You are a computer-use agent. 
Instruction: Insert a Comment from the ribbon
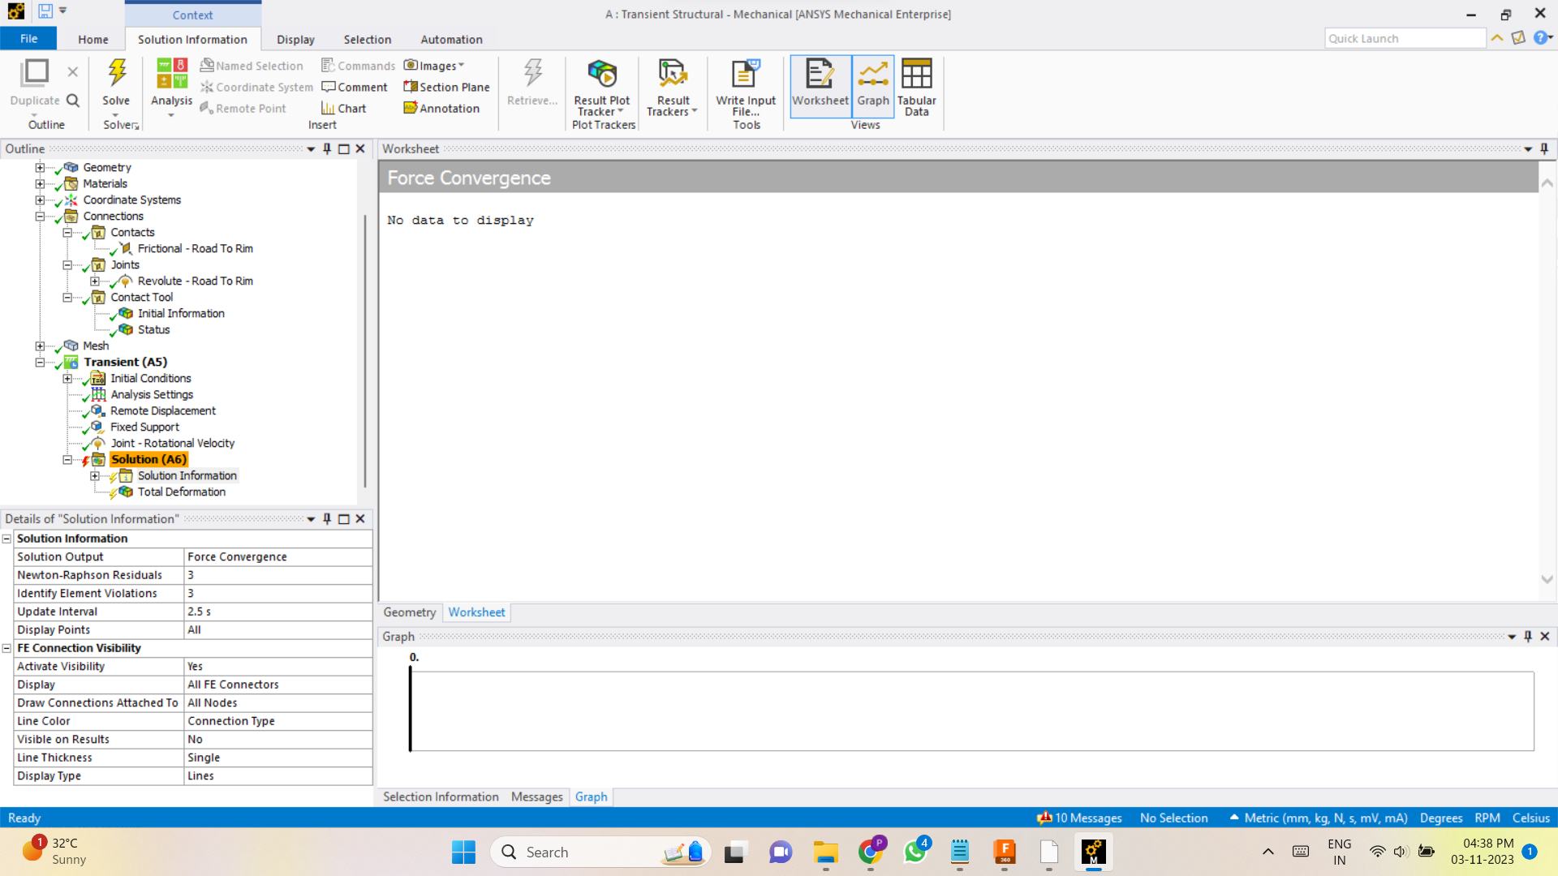click(355, 87)
